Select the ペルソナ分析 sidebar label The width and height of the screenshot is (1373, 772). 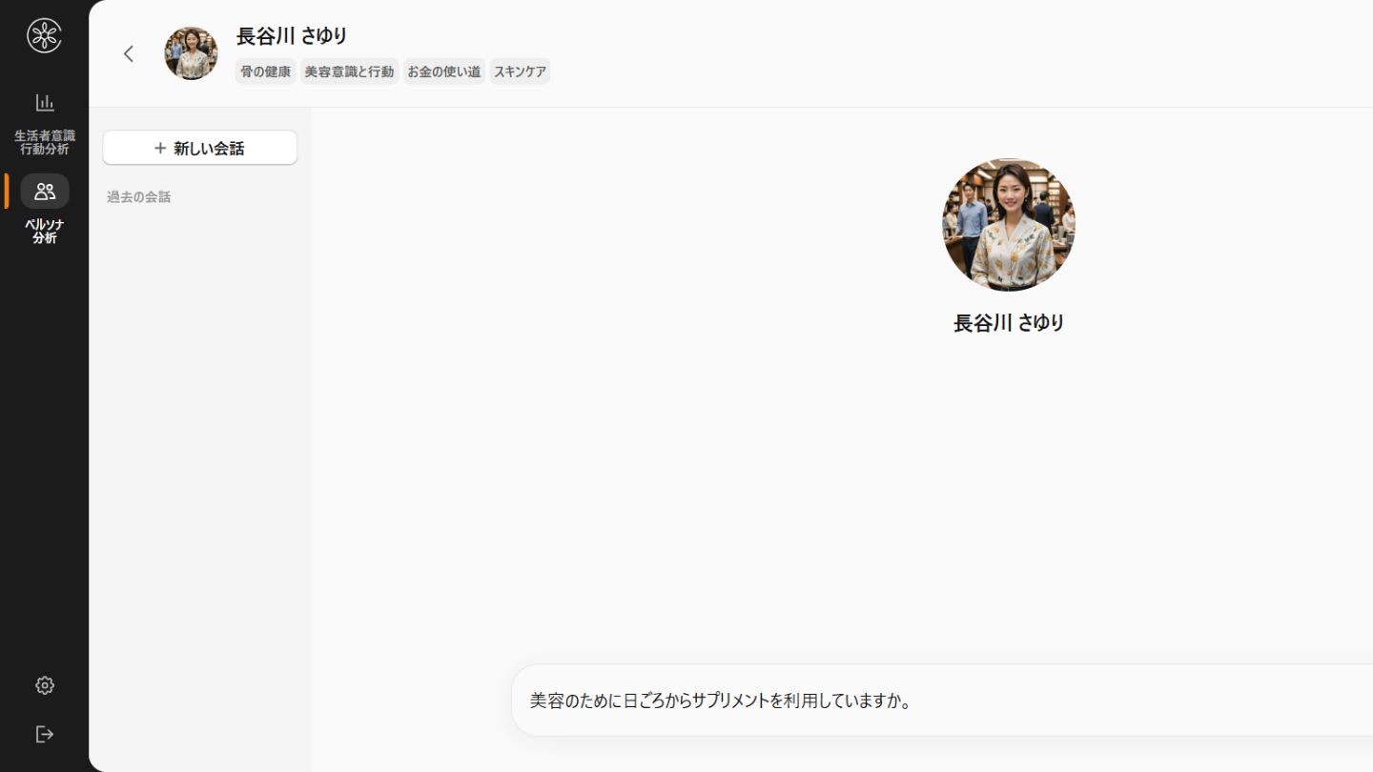pos(44,232)
